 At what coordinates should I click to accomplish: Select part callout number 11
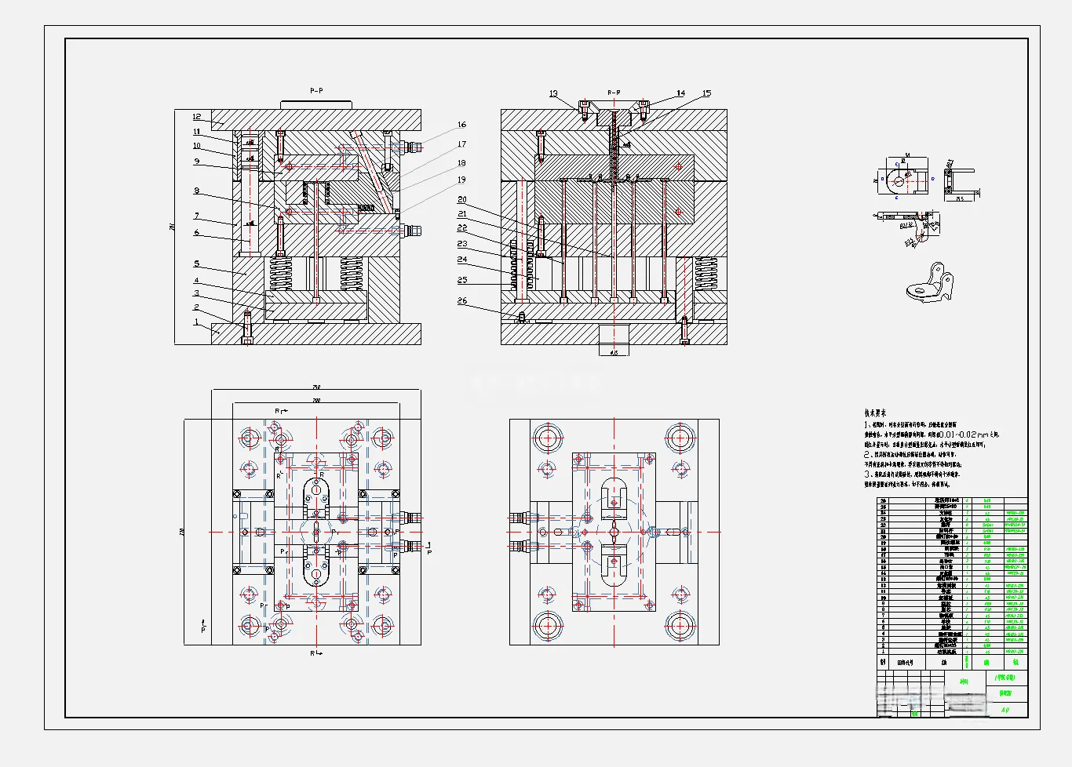197,132
